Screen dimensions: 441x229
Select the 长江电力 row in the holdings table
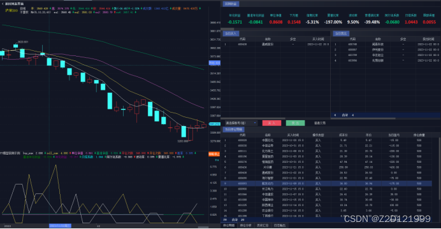(327, 189)
